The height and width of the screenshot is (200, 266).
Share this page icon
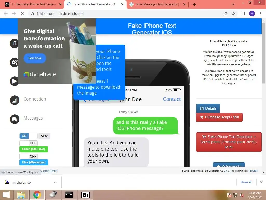coord(225,14)
